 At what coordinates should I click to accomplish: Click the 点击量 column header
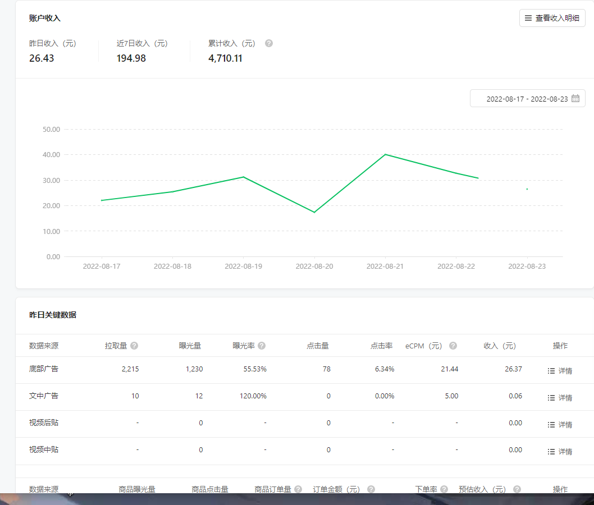[x=317, y=346]
